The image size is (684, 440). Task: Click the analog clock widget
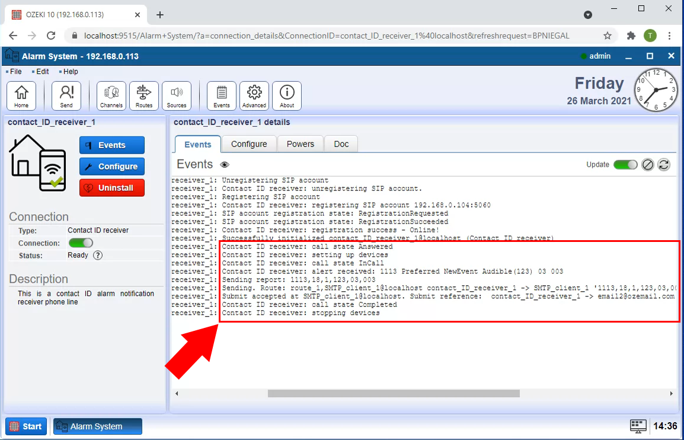pyautogui.click(x=656, y=90)
